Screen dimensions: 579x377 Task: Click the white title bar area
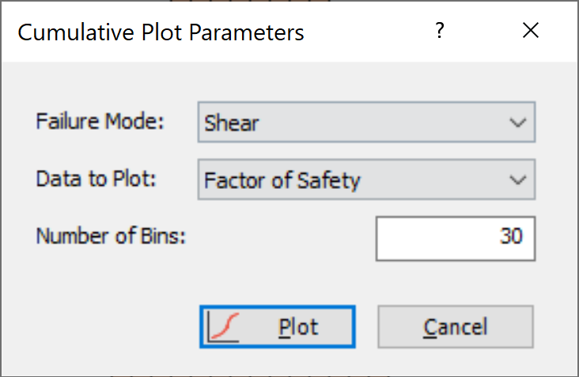(369, 32)
